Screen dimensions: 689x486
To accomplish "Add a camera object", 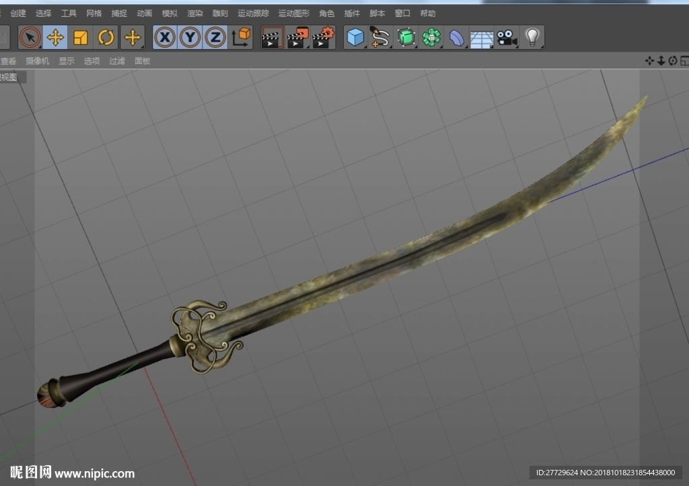I will 507,38.
